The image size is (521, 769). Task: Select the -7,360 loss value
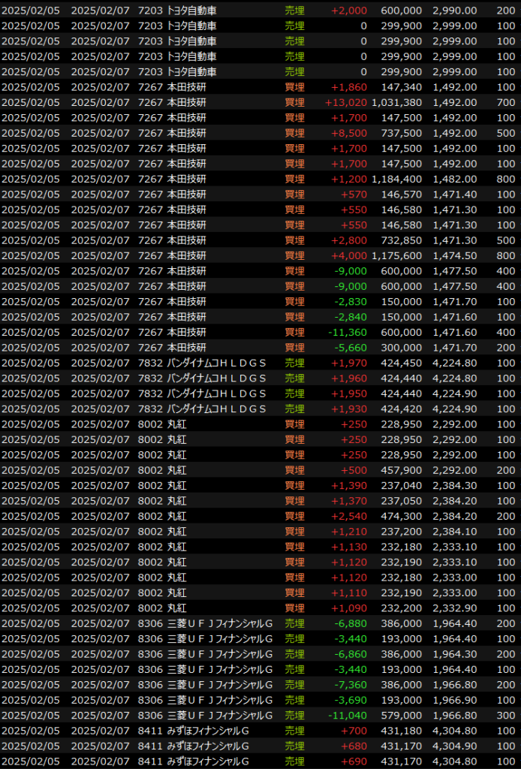click(x=350, y=684)
